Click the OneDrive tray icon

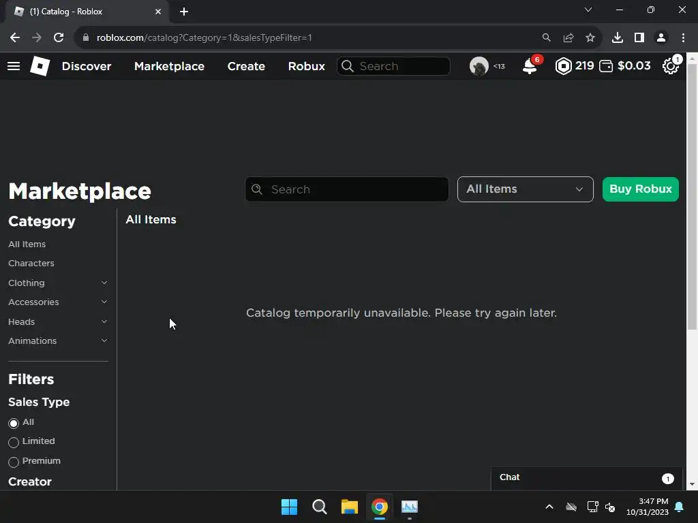coord(571,507)
